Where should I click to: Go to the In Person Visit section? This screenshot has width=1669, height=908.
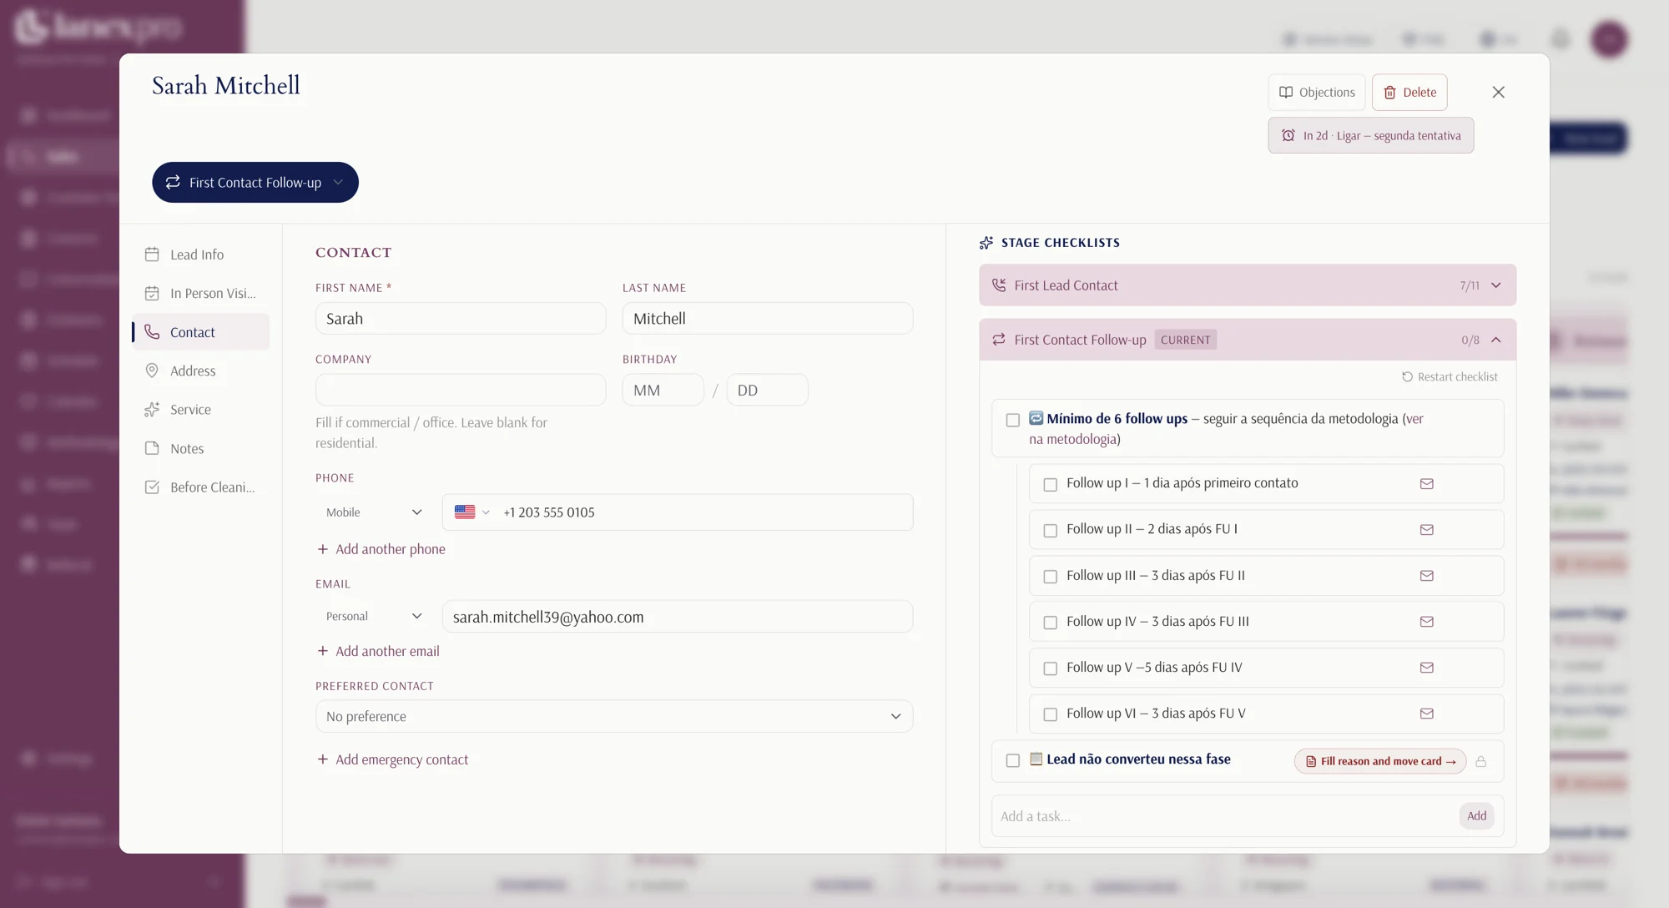200,293
